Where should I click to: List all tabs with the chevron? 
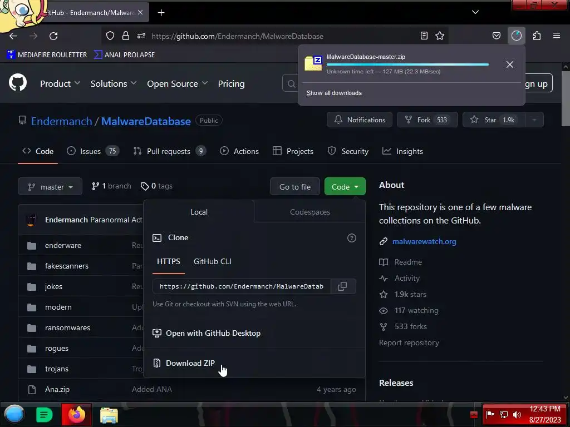pos(475,12)
